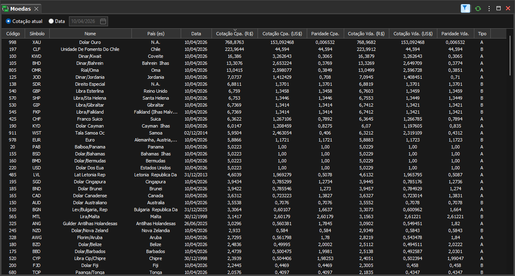Click the Tala Samoa Oc name cell
Screen dimensions: 515x276
pyautogui.click(x=90, y=133)
